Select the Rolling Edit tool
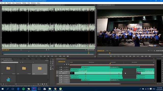Screen dimensions: 163x91 (53, 62)
